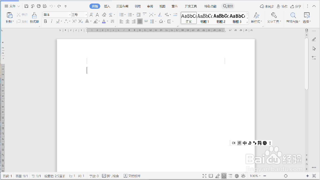Switch to the 开发工具 (Developer) tab
Viewport: 320px width, 180px height.
coord(191,6)
